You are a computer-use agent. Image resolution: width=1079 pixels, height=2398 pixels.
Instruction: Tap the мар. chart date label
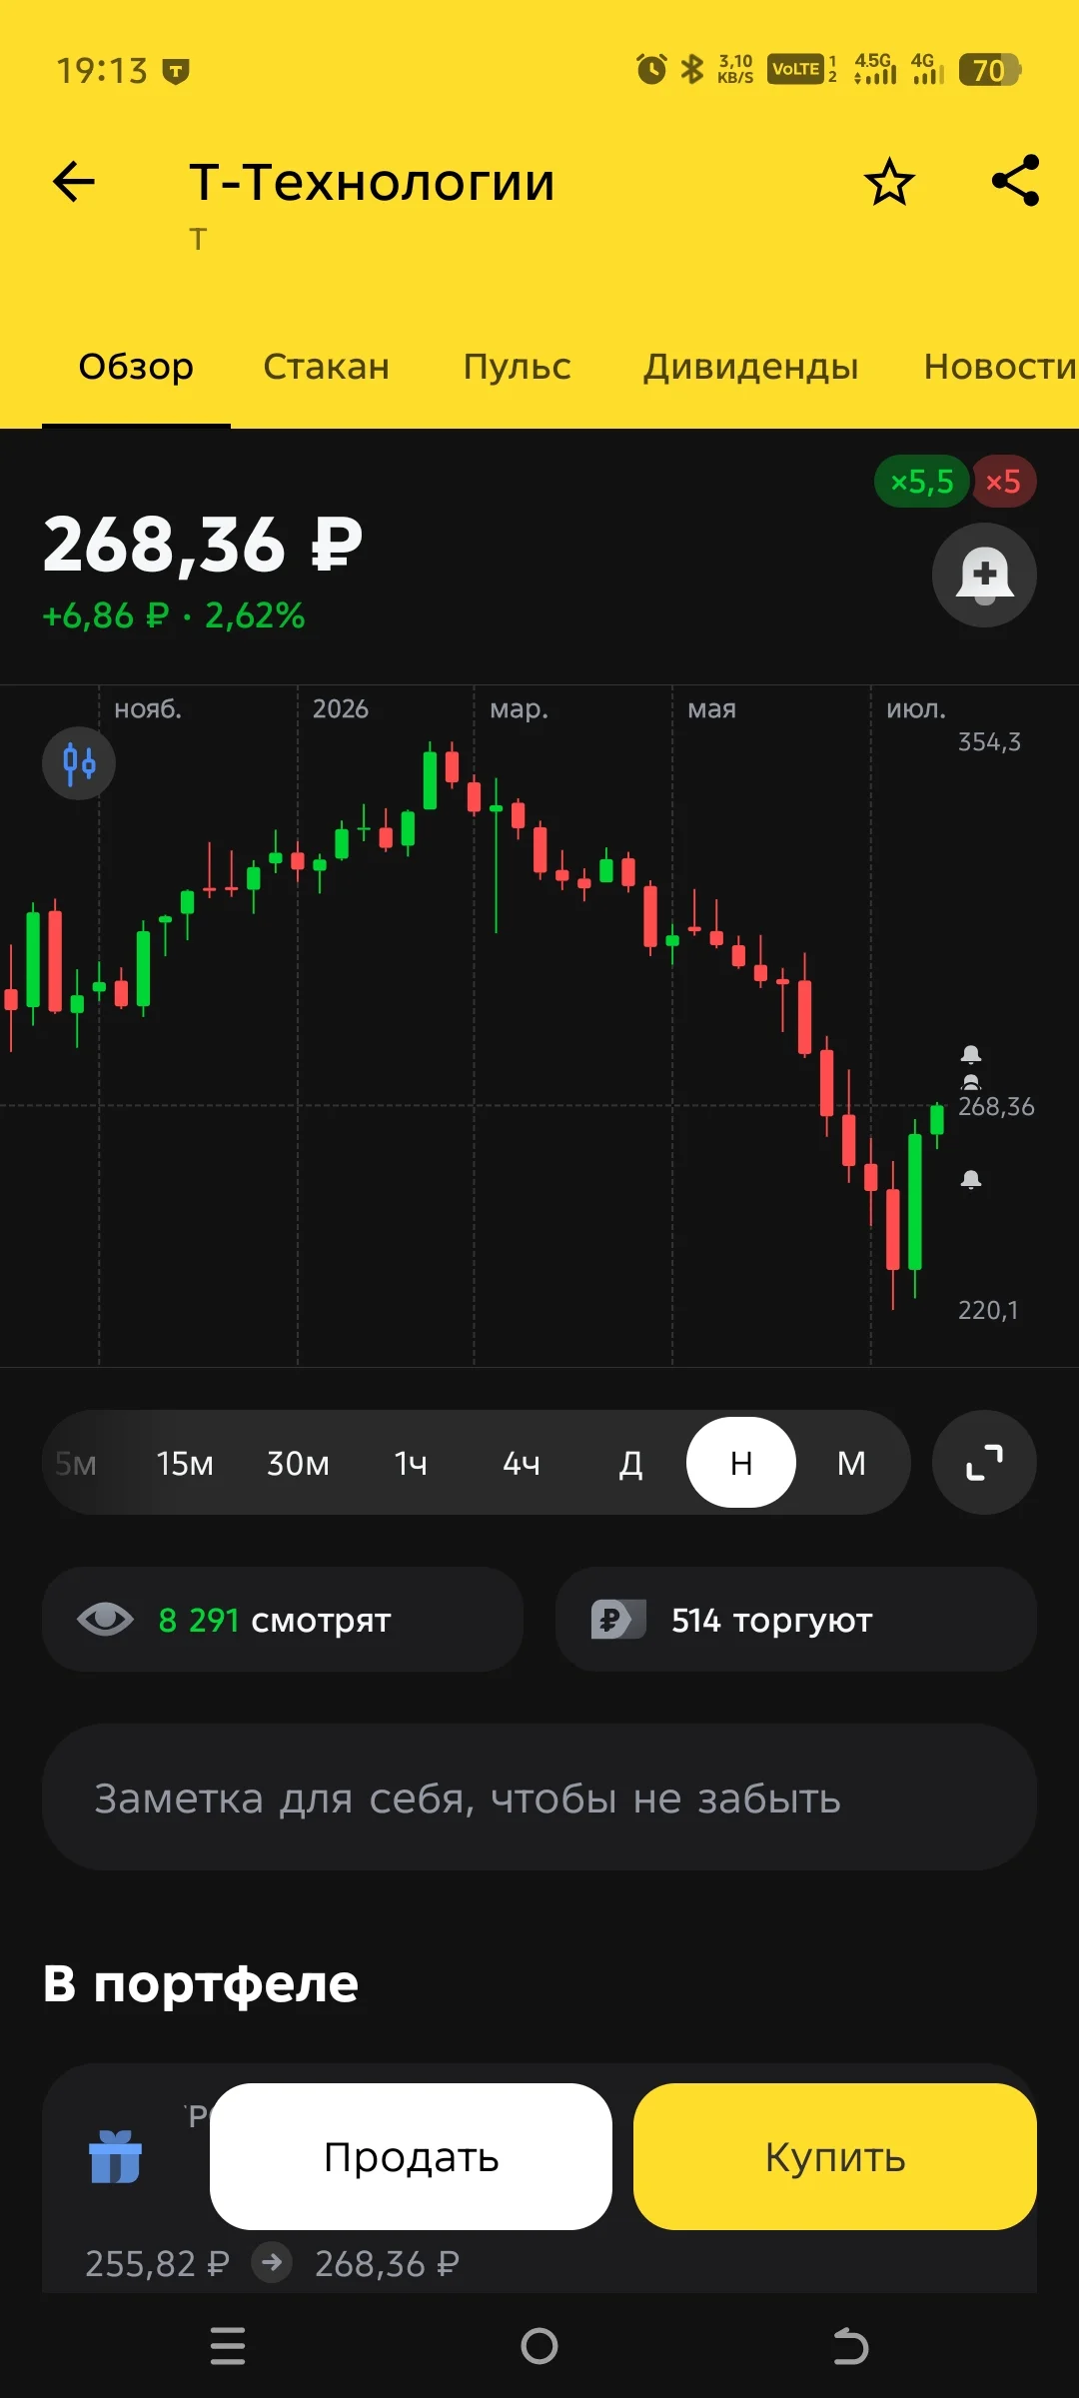[x=519, y=708]
